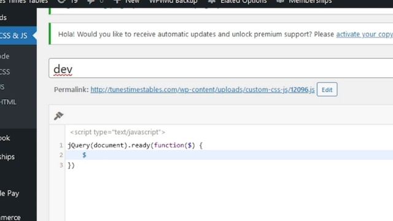This screenshot has height=221, width=393.
Task: Click into the dev title field
Action: pyautogui.click(x=220, y=68)
